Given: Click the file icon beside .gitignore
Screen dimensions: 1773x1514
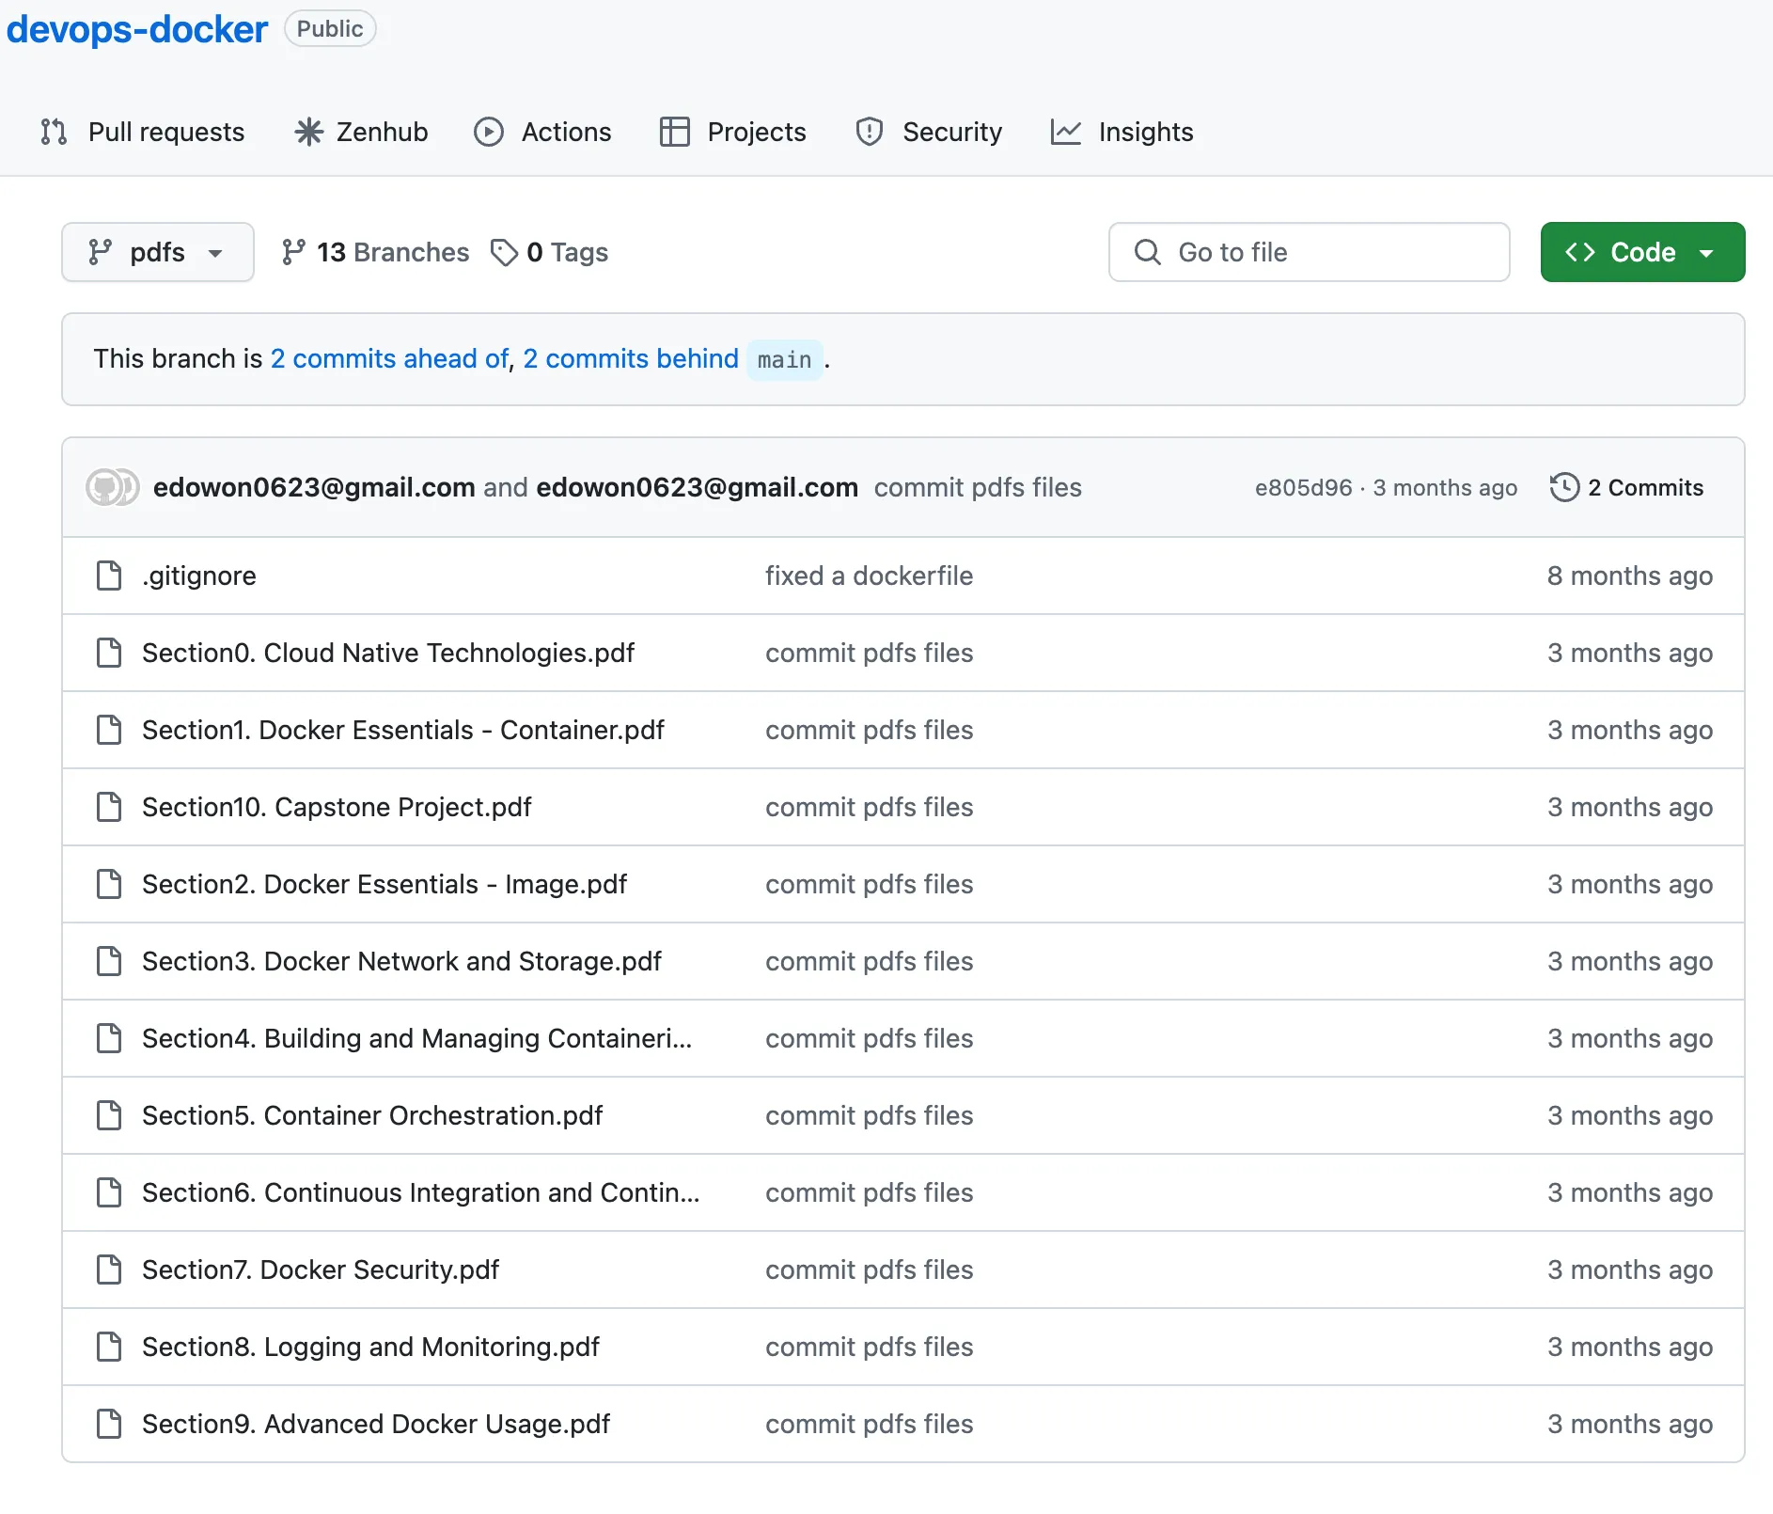Looking at the screenshot, I should coord(109,576).
